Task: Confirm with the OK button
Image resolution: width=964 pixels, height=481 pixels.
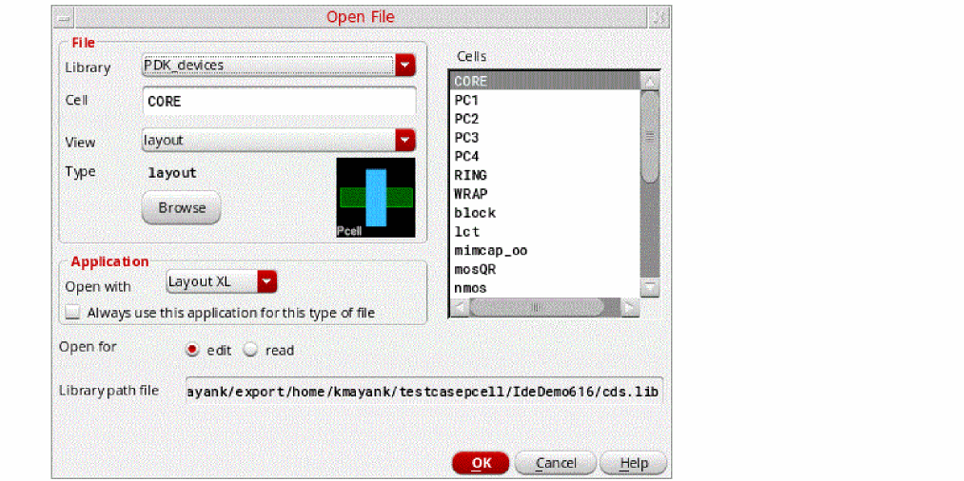Action: point(481,463)
